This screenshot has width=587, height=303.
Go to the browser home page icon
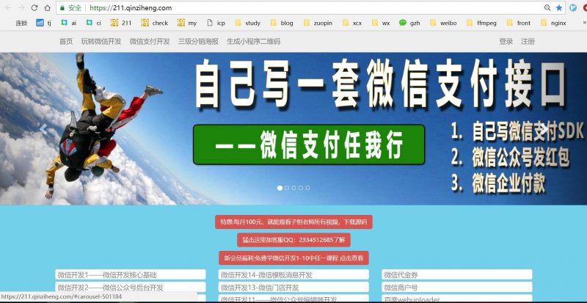[x=47, y=8]
